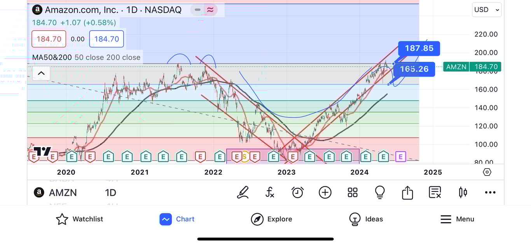Tap the purple upcoming earnings E marker
531x245 pixels.
[x=401, y=156]
